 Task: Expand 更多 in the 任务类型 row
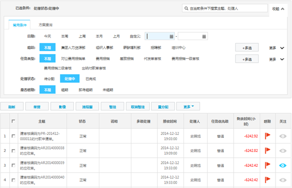pos(277,59)
